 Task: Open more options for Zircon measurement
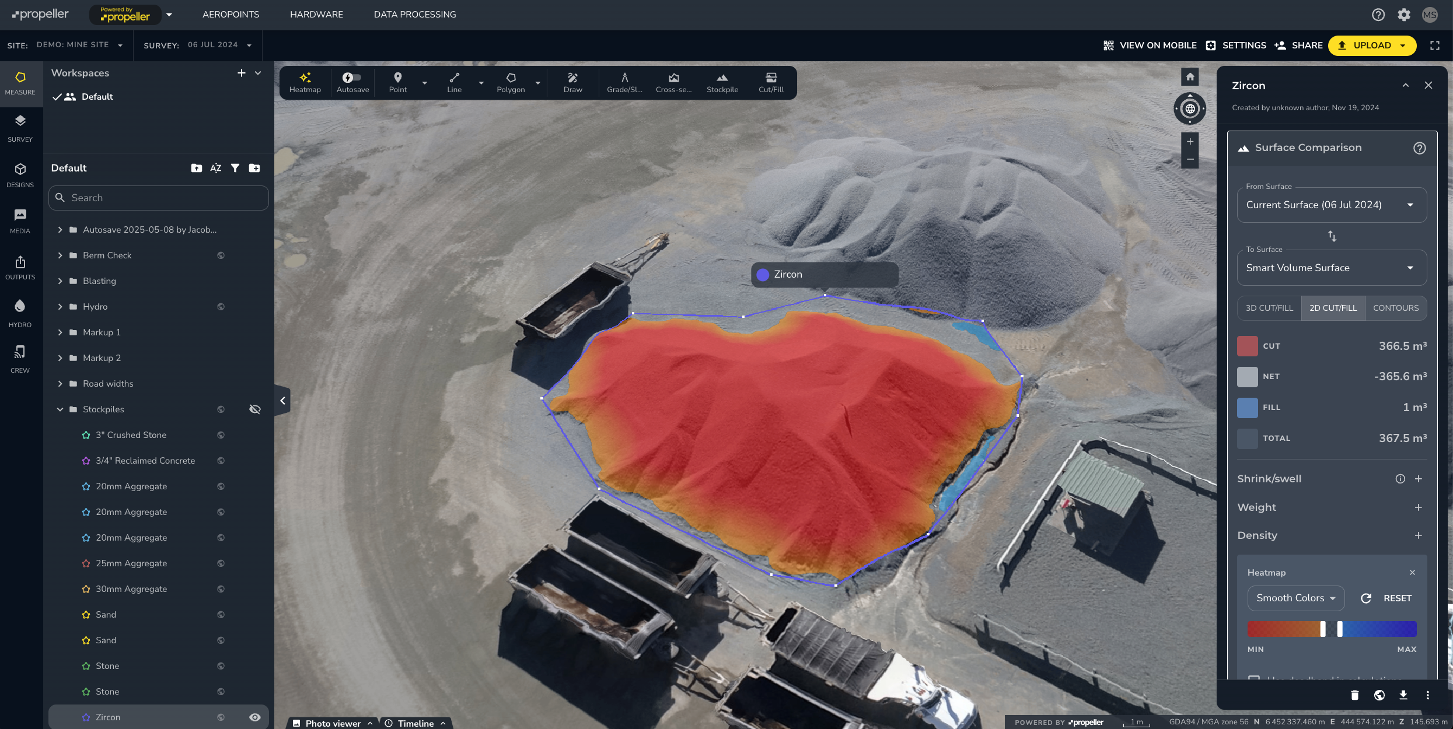point(1427,695)
